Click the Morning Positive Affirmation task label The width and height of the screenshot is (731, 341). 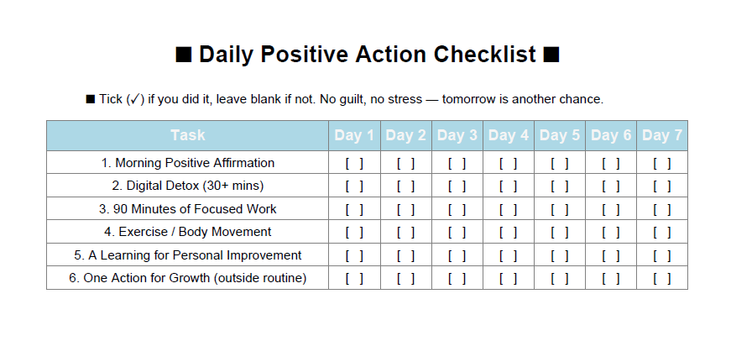click(x=188, y=163)
